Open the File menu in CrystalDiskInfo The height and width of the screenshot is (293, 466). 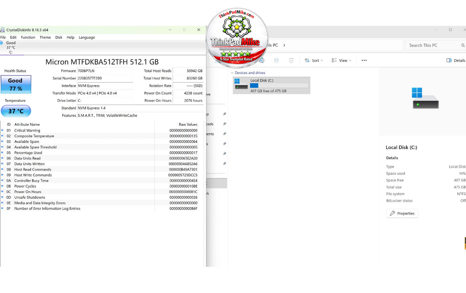[3, 37]
